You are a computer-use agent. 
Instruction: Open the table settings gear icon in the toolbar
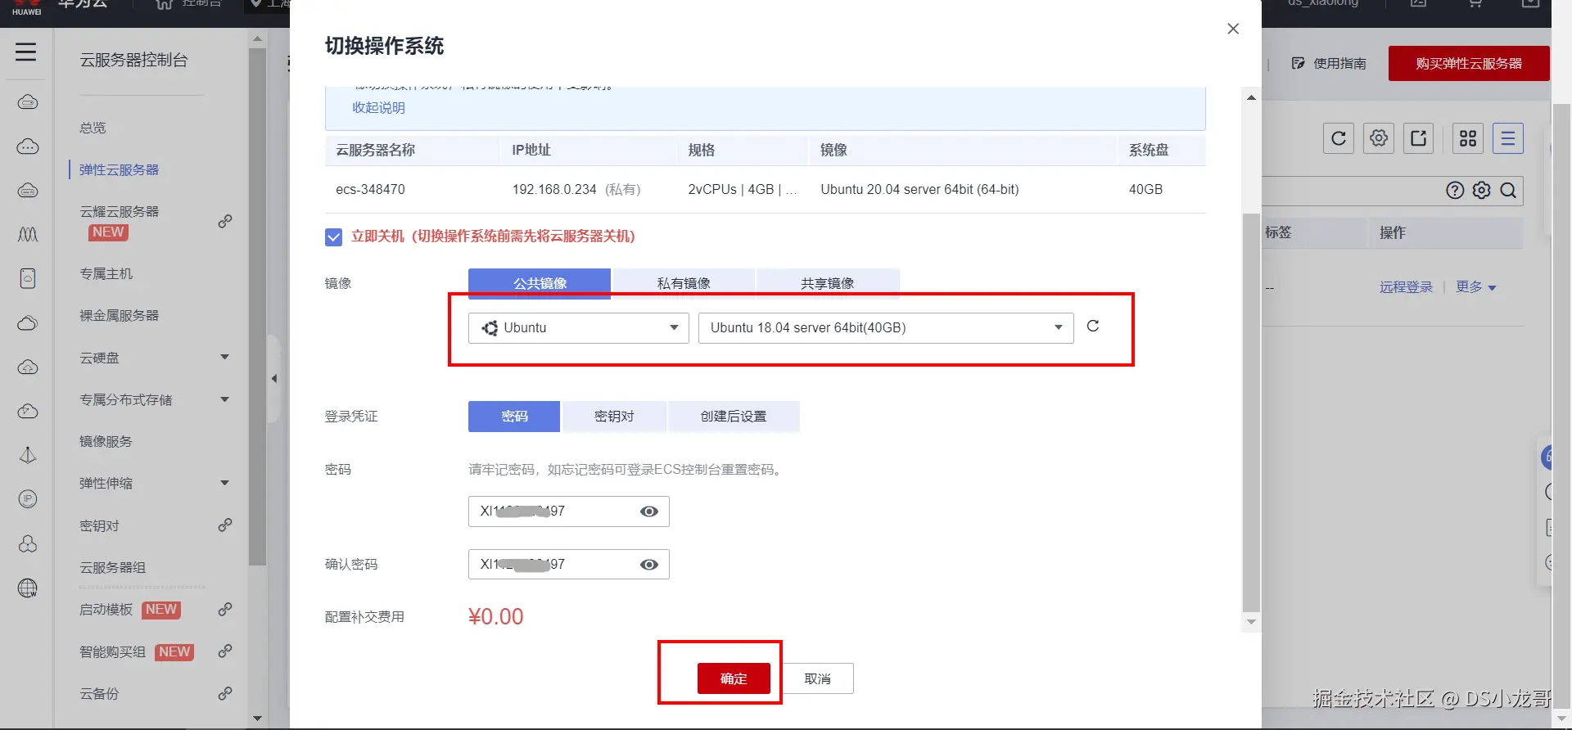coord(1379,138)
